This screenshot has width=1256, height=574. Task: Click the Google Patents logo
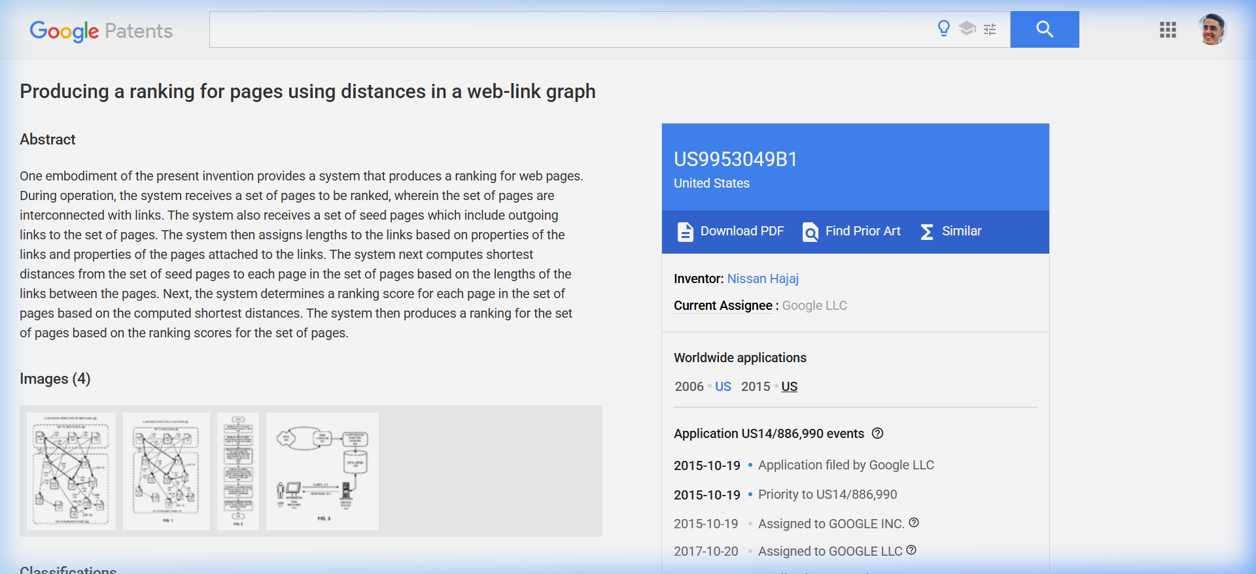coord(101,31)
